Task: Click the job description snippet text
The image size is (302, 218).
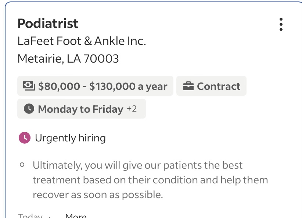Action: point(150,180)
